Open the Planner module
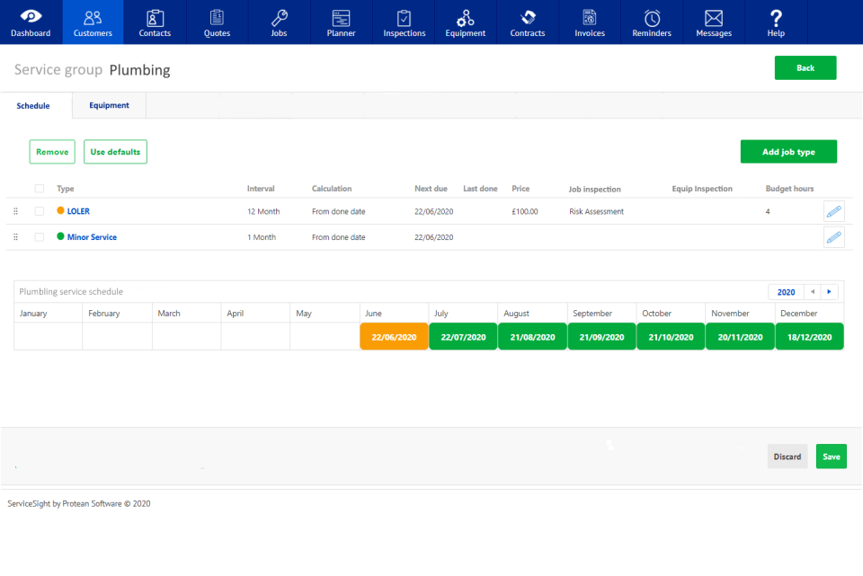The height and width of the screenshot is (576, 863). [341, 22]
